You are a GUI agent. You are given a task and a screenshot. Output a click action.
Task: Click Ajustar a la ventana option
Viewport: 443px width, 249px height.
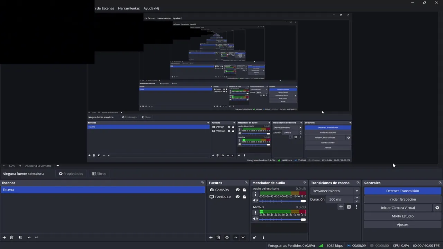[38, 166]
